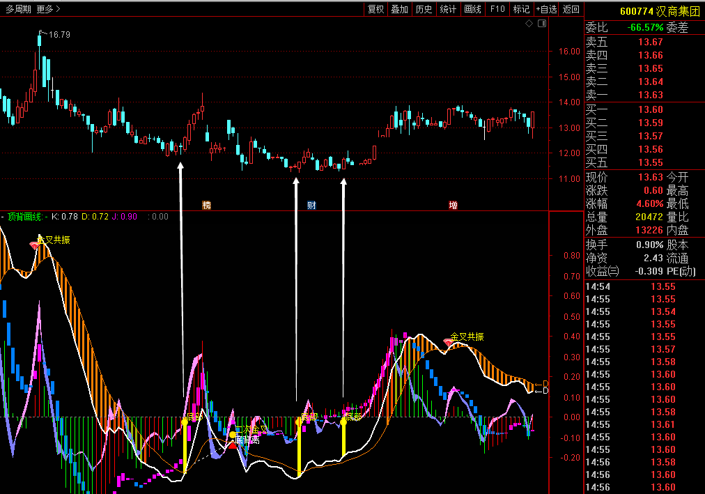Click the 总量 value 20472
This screenshot has width=705, height=494.
coord(649,217)
